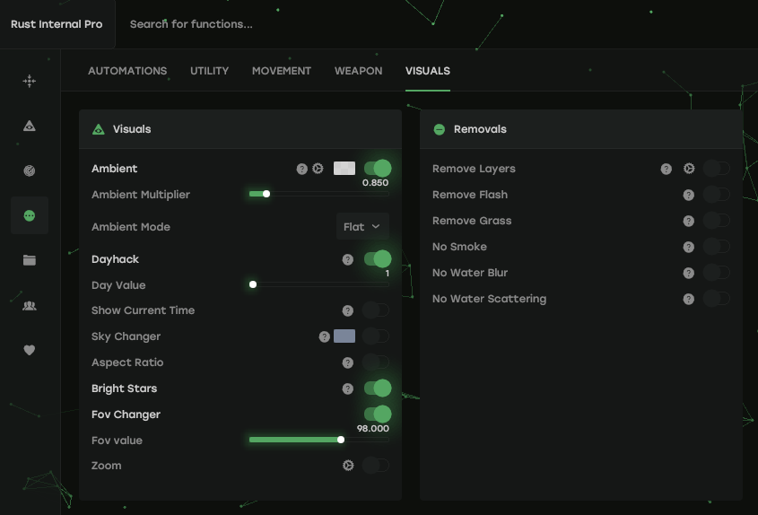758x515 pixels.
Task: Click the Rust Internal Pro title
Action: click(57, 24)
